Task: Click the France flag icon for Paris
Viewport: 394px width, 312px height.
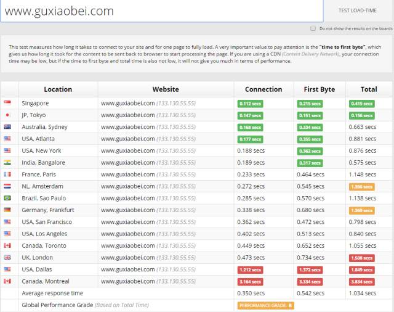Action: coord(7,174)
